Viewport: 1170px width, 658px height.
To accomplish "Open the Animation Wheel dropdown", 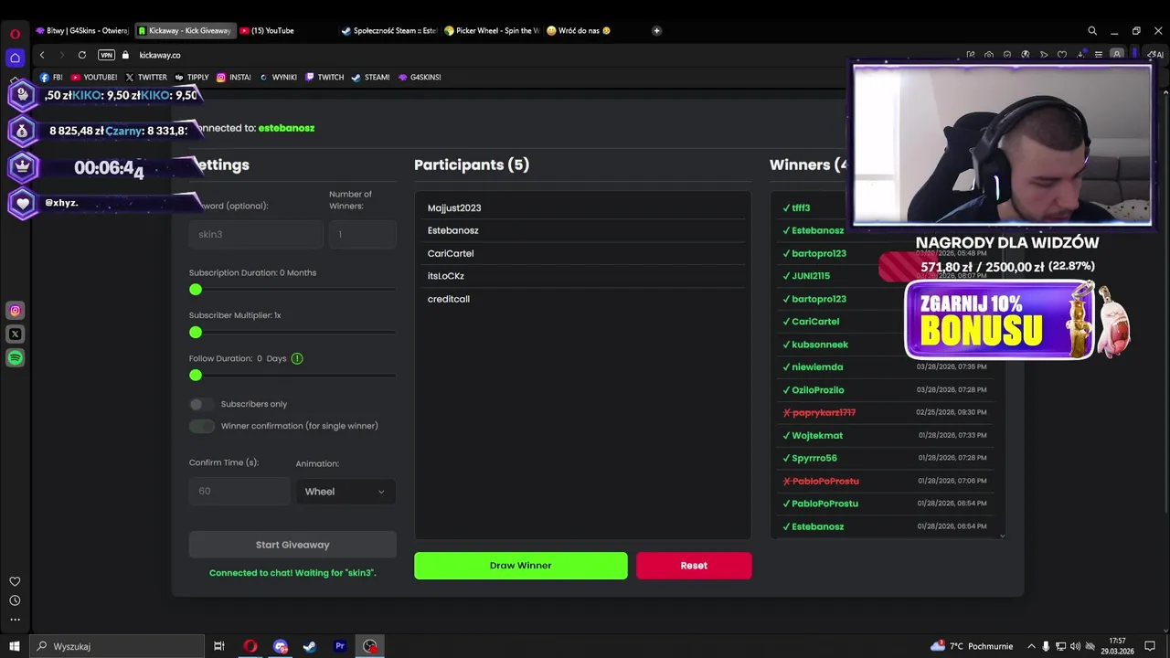I will click(x=345, y=492).
